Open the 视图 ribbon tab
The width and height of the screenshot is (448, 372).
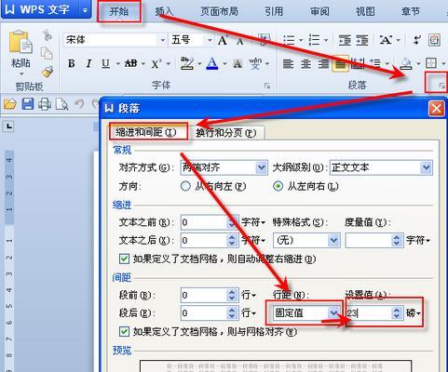point(365,11)
